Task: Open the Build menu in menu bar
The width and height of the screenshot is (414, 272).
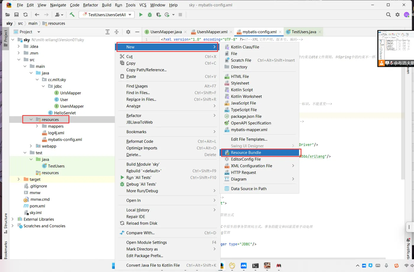Action: (106, 5)
